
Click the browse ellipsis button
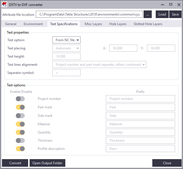tap(148, 14)
